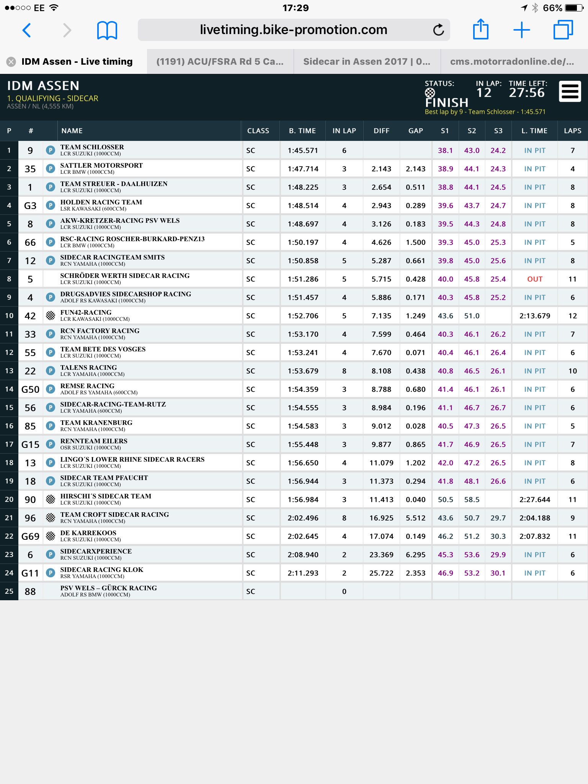Screen dimensions: 588x784
Task: Tap the battery indicator in status bar
Action: tap(574, 8)
